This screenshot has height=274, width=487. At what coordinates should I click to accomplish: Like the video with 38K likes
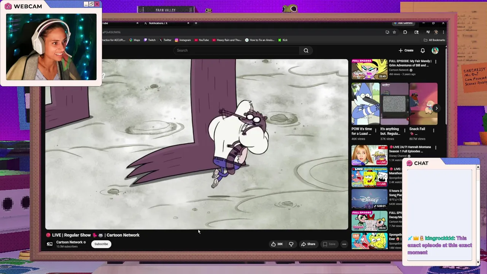(x=277, y=244)
